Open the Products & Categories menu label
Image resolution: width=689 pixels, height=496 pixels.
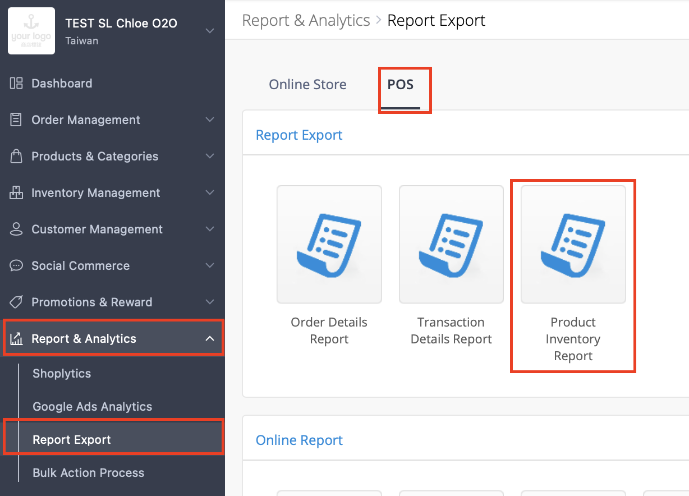[95, 157]
